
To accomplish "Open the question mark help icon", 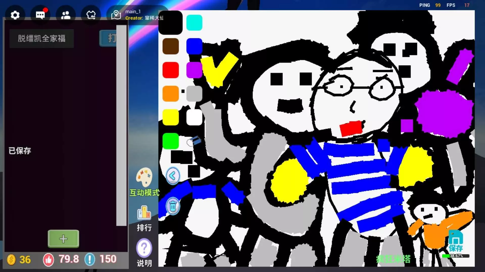I will pos(144,248).
